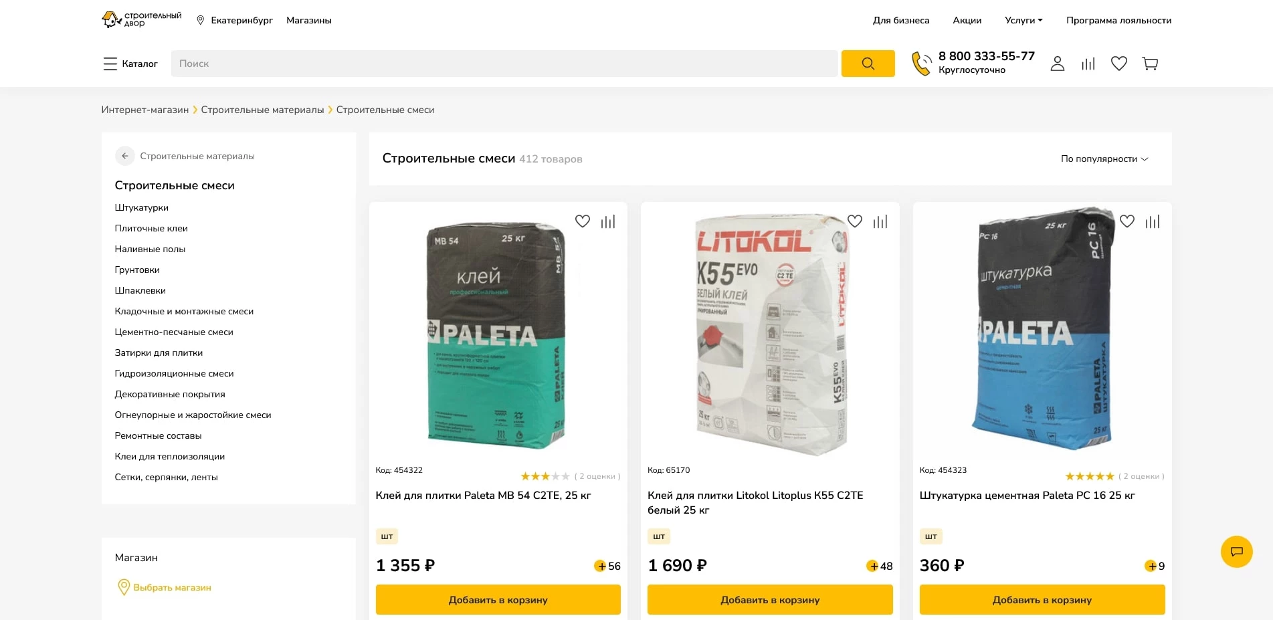Open the wishlist heart icon in header
Image resolution: width=1273 pixels, height=620 pixels.
1118,63
